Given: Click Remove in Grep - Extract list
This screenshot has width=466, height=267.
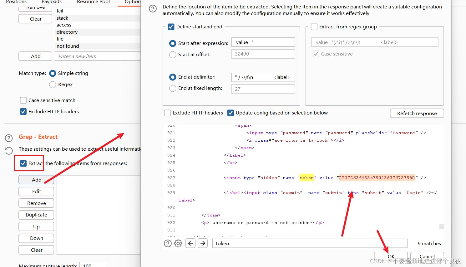Looking at the screenshot, I should tap(36, 203).
